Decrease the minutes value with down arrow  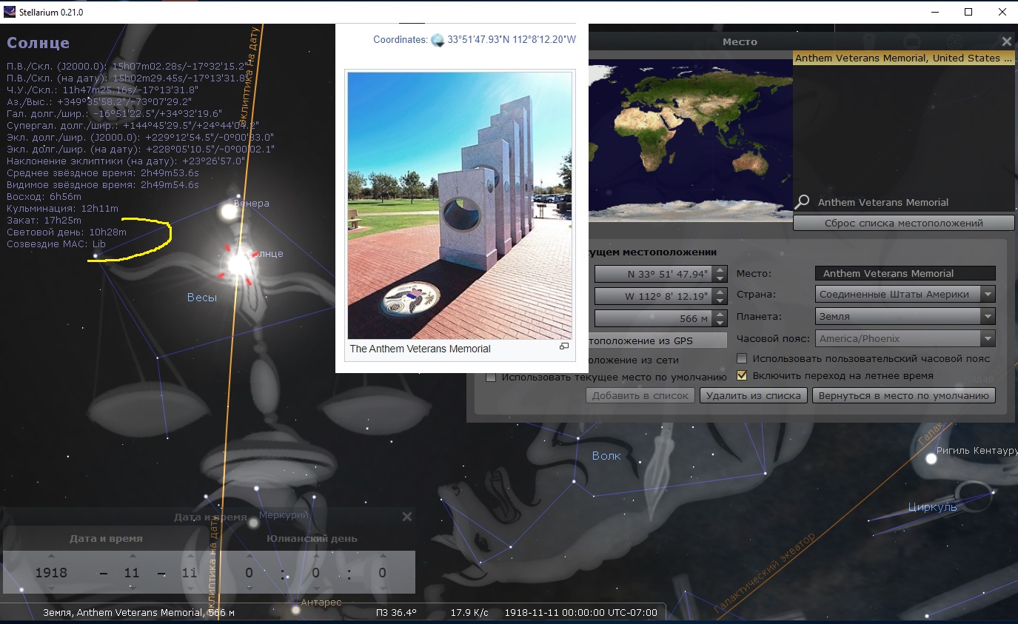tap(316, 589)
